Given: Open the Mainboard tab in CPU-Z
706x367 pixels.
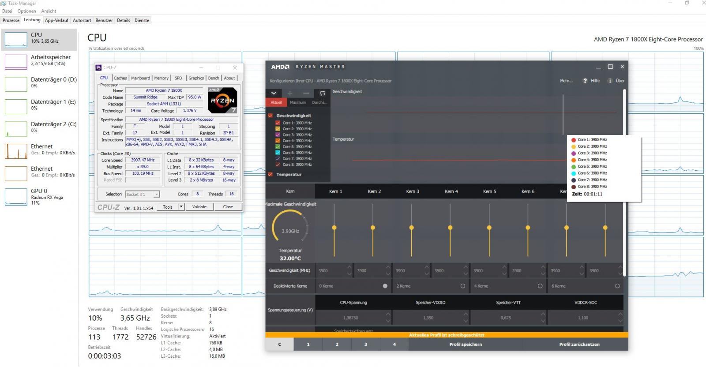Looking at the screenshot, I should 140,78.
